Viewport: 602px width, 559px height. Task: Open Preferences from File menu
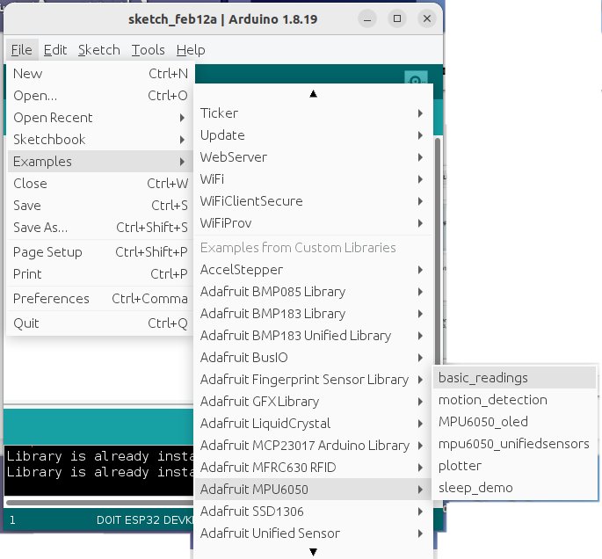point(100,298)
